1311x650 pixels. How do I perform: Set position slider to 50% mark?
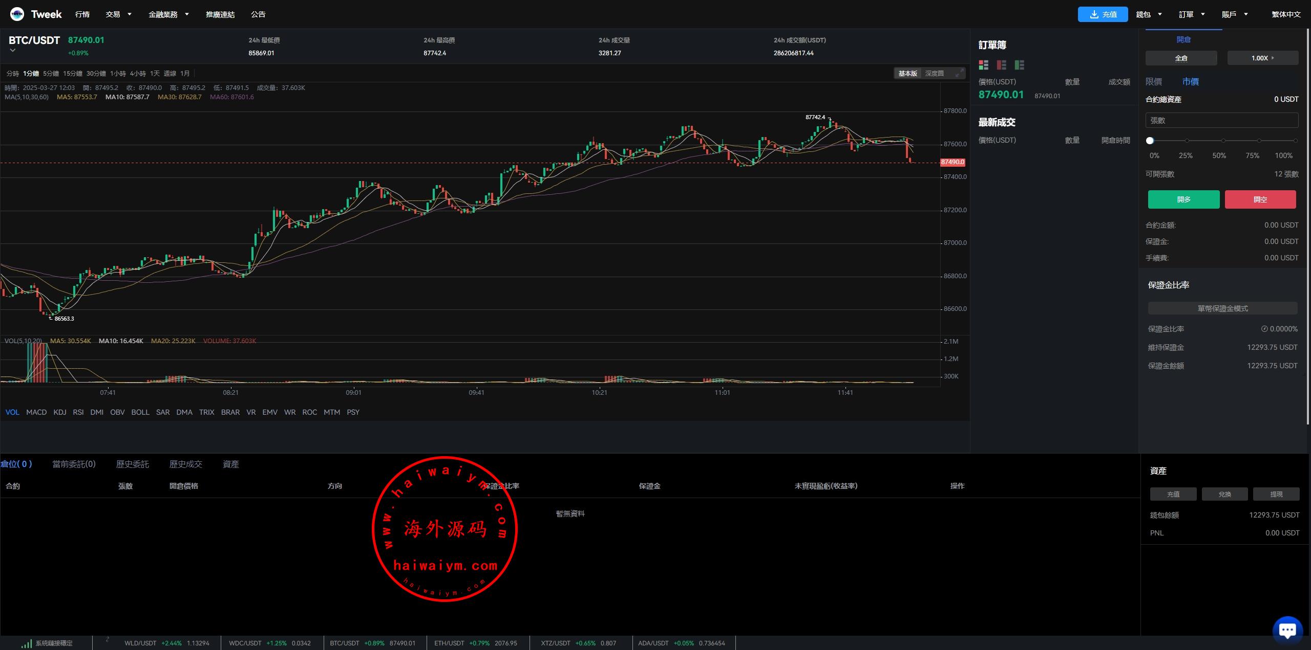tap(1223, 141)
